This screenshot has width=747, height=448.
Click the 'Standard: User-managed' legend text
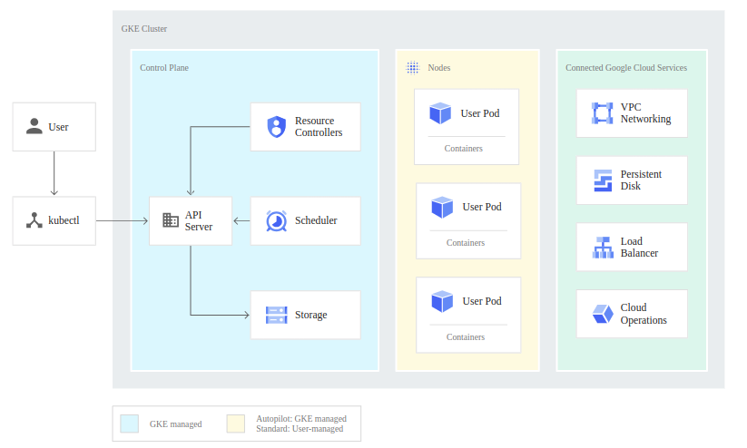coord(300,428)
